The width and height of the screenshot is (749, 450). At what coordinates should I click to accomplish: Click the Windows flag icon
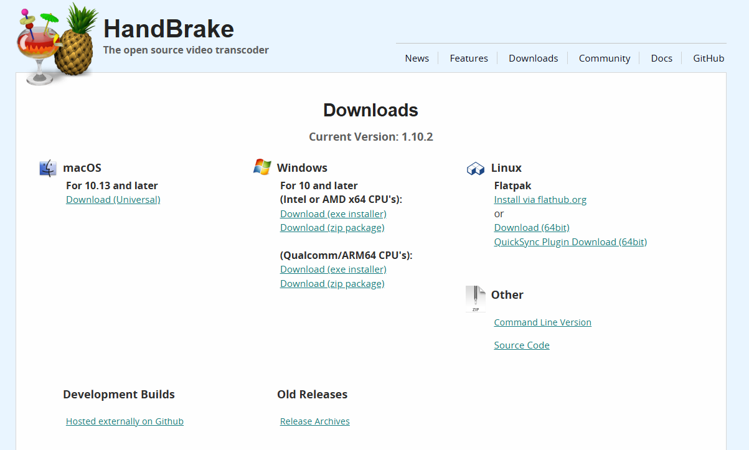click(262, 167)
